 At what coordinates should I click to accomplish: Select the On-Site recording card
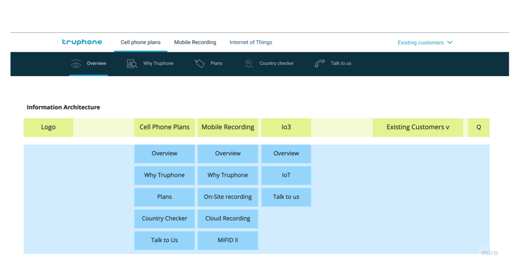coord(228,197)
